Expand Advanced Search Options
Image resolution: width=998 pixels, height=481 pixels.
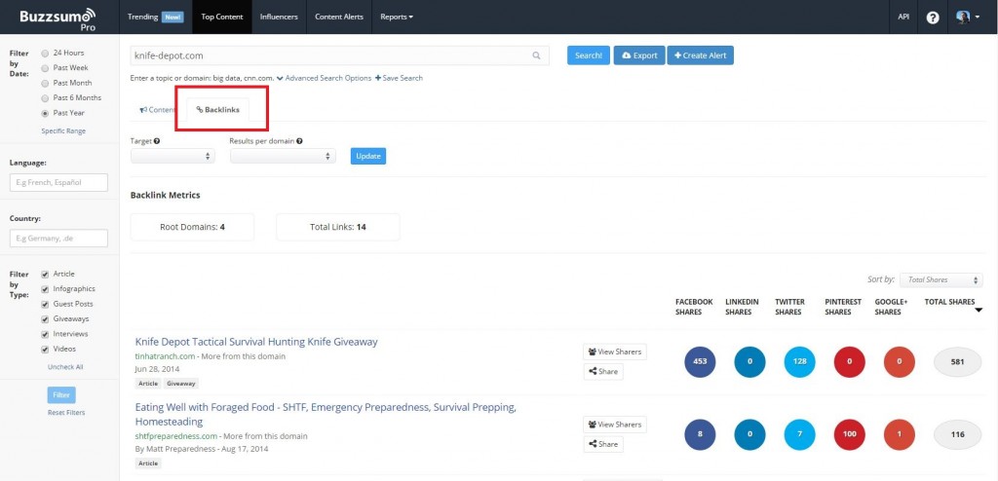324,78
